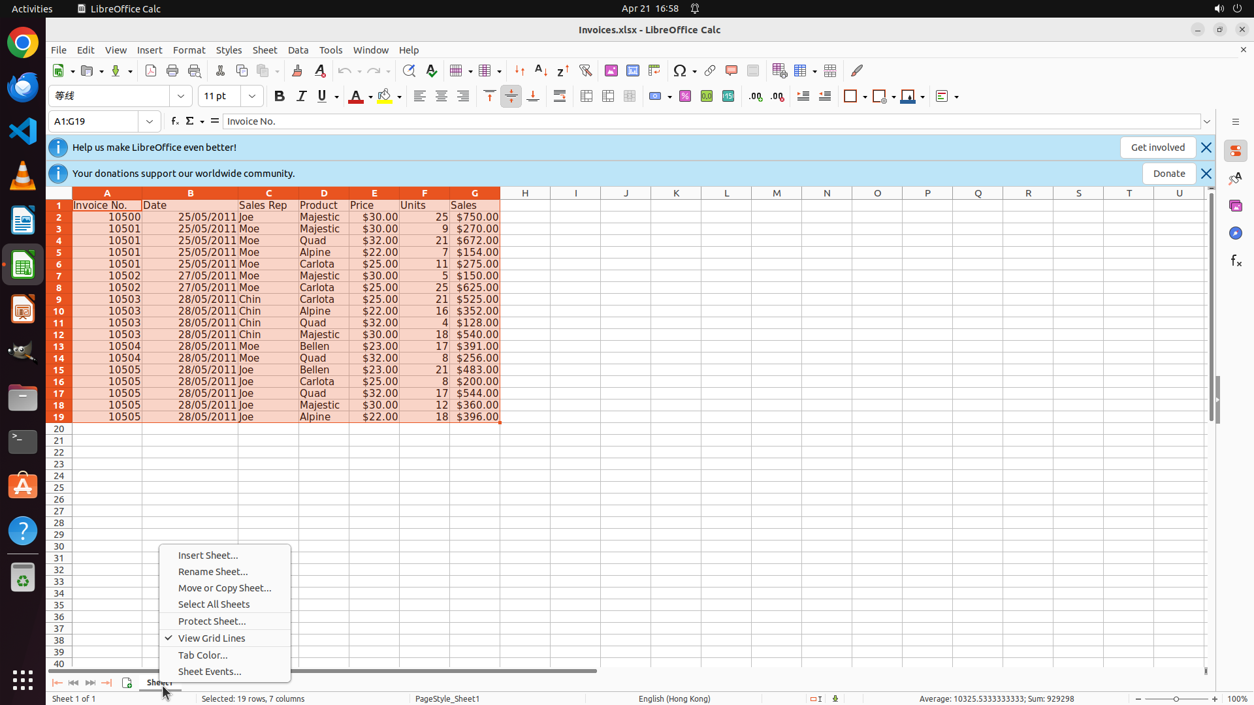The image size is (1254, 705).
Task: Expand the Name Box dropdown arrow
Action: [x=150, y=121]
